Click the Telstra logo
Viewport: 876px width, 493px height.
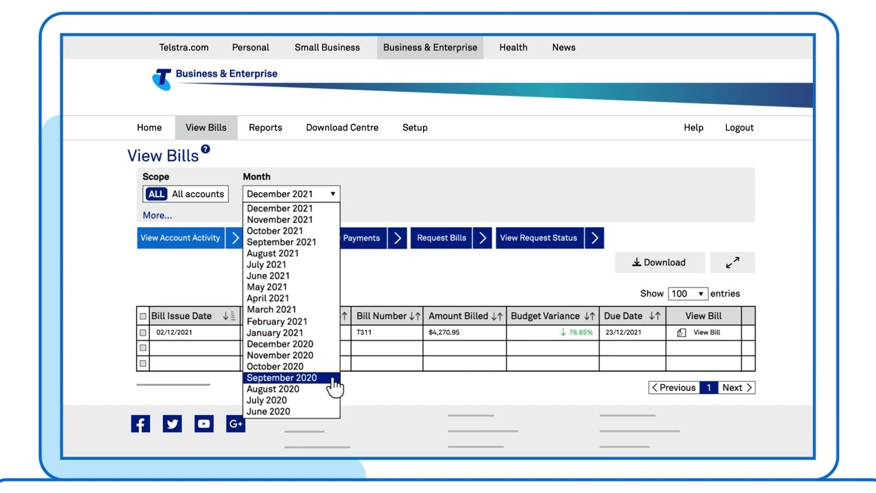point(162,78)
